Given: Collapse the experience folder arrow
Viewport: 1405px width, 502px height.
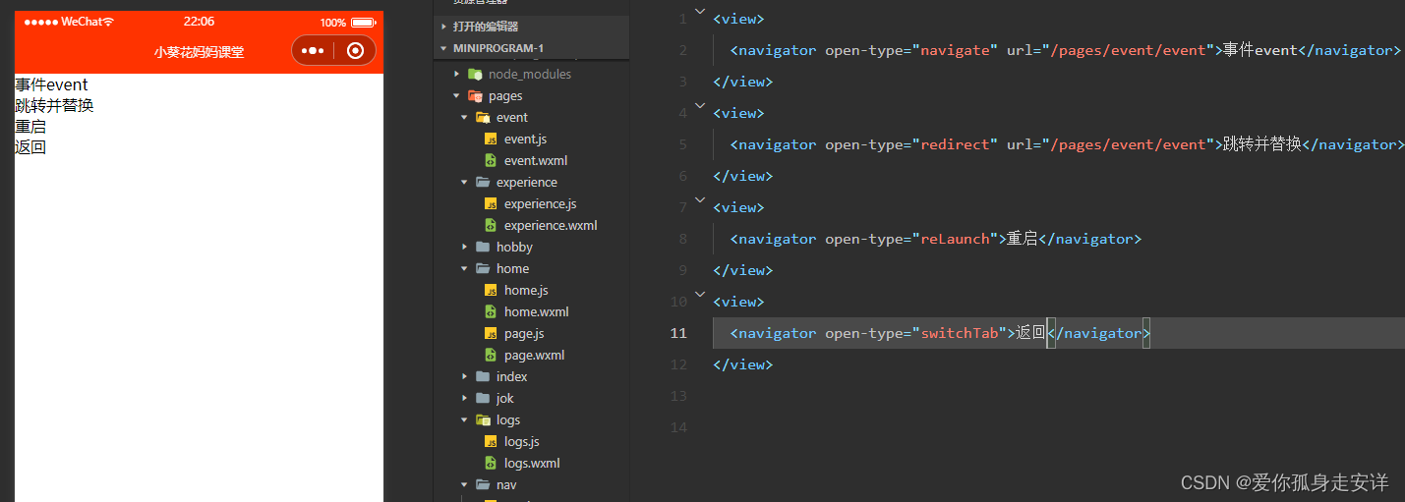Looking at the screenshot, I should [464, 182].
